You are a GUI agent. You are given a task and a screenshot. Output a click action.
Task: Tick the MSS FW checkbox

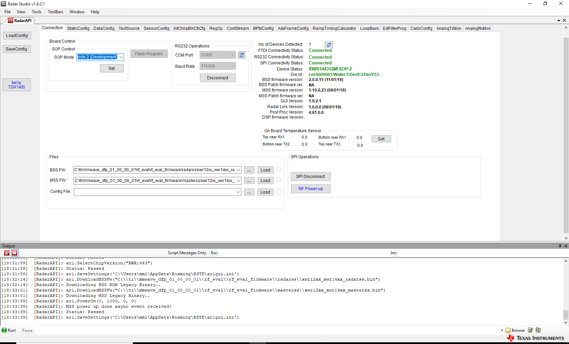[x=279, y=180]
